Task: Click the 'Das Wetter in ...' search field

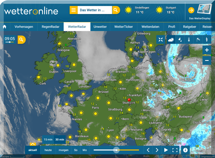Action: [95, 10]
